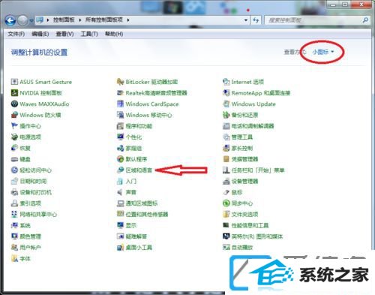The height and width of the screenshot is (295, 375).
Task: Open the BitLocker 驱动器加密 icon
Action: 120,82
